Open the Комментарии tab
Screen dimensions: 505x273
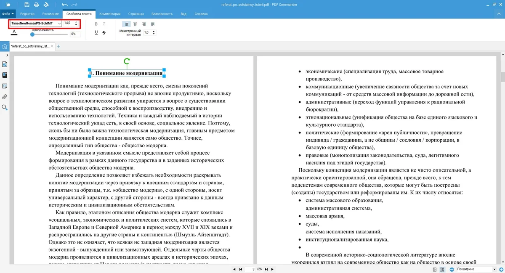pyautogui.click(x=110, y=14)
